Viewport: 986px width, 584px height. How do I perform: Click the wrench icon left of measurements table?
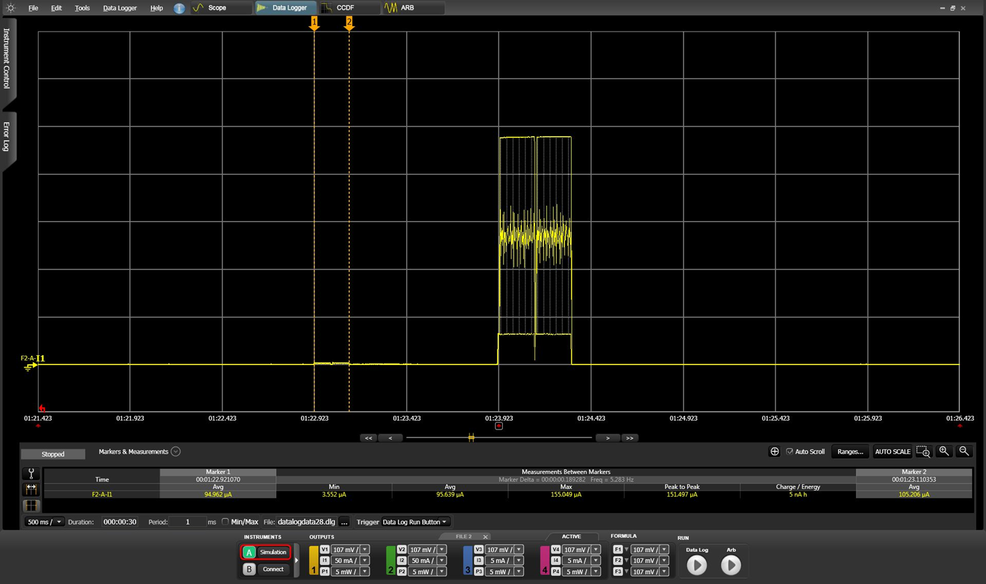[x=31, y=474]
